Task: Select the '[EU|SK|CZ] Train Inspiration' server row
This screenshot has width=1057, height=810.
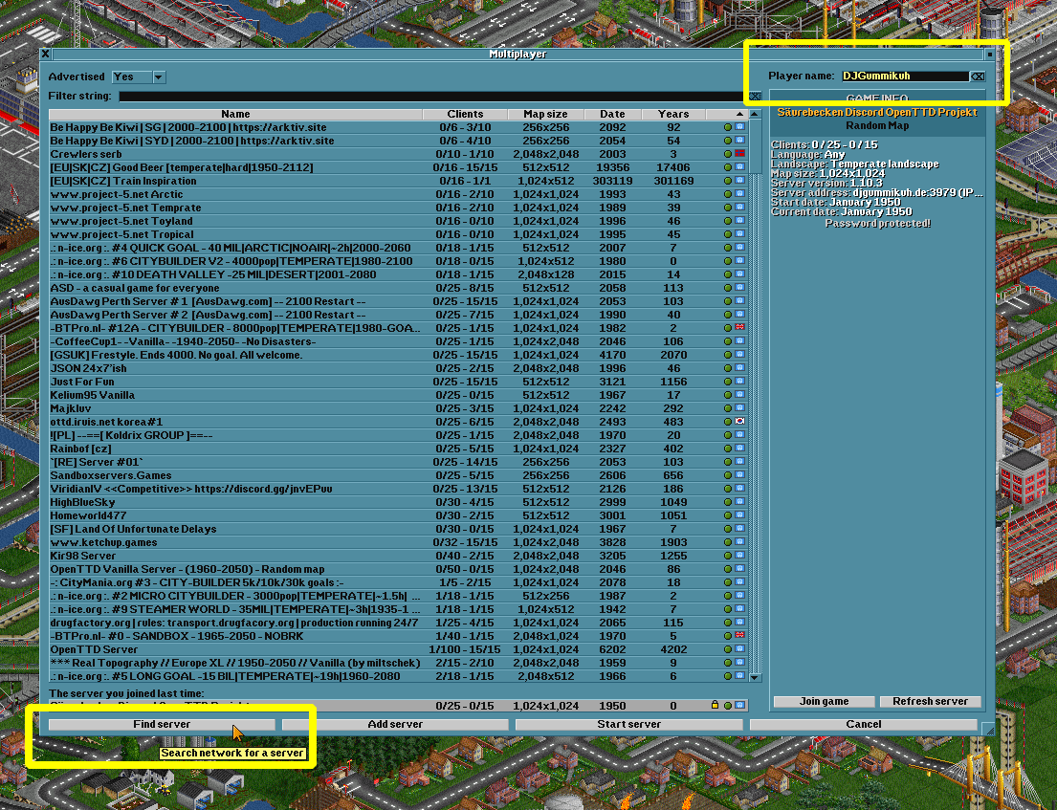Action: pos(398,181)
